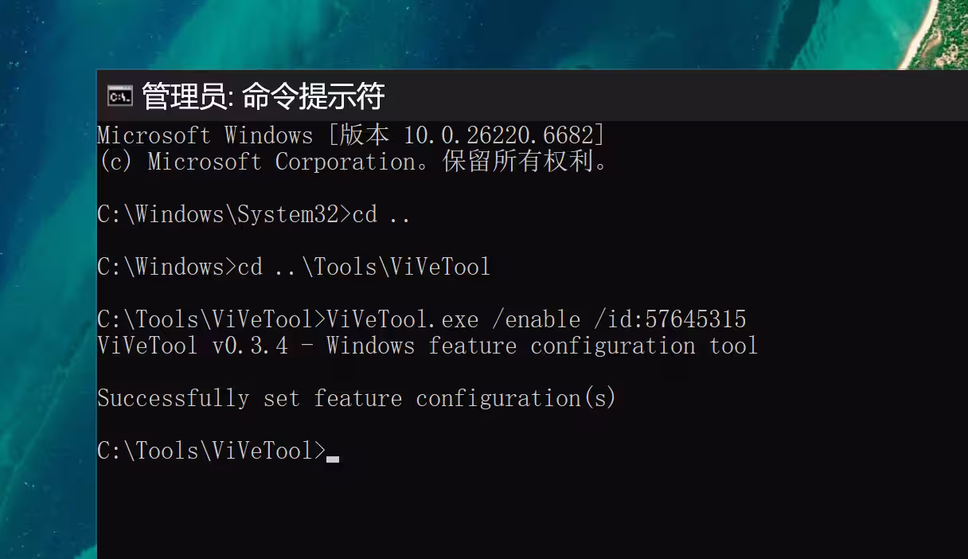Click the empty area of the title bar
Image resolution: width=968 pixels, height=559 pixels.
677,96
